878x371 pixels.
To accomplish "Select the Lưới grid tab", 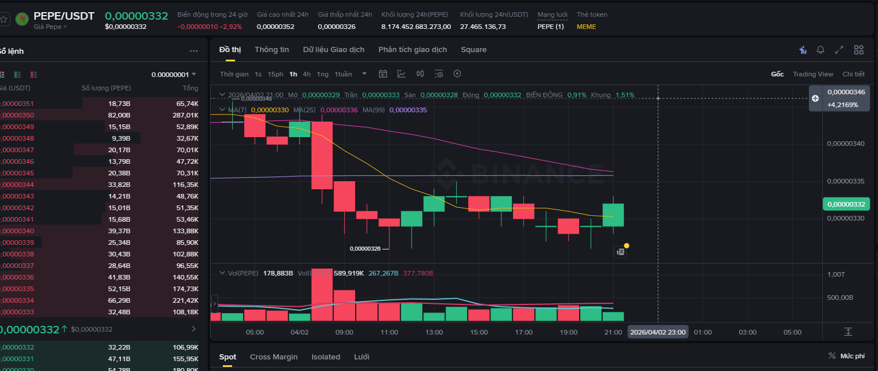I will click(362, 357).
